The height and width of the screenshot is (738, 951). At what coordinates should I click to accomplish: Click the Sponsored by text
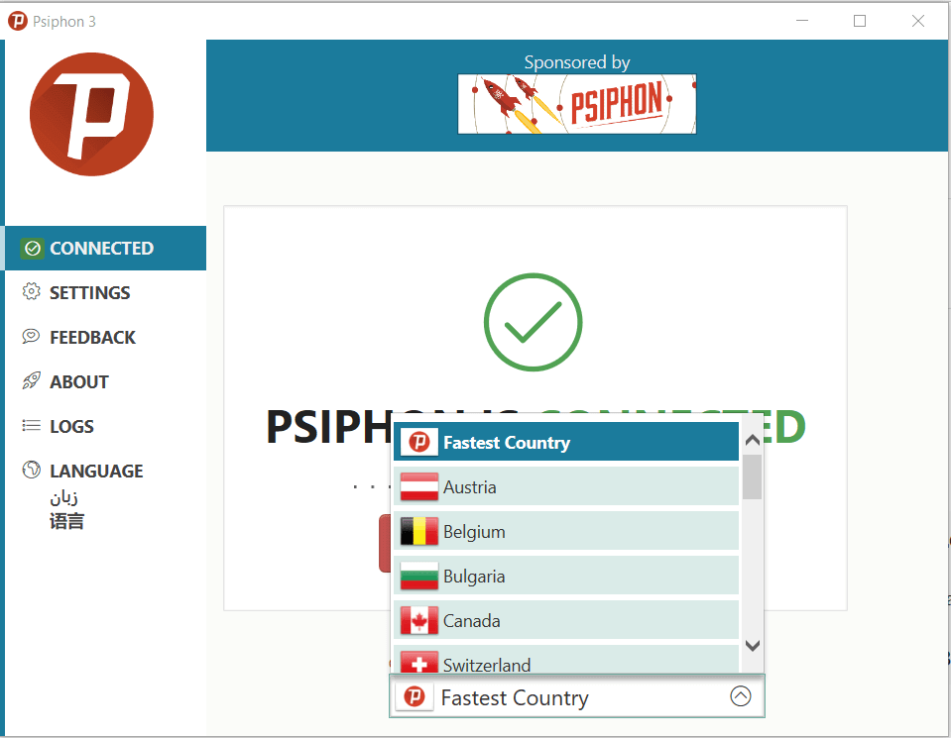pyautogui.click(x=577, y=62)
